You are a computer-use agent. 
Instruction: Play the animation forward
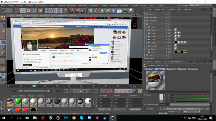(x=81, y=91)
